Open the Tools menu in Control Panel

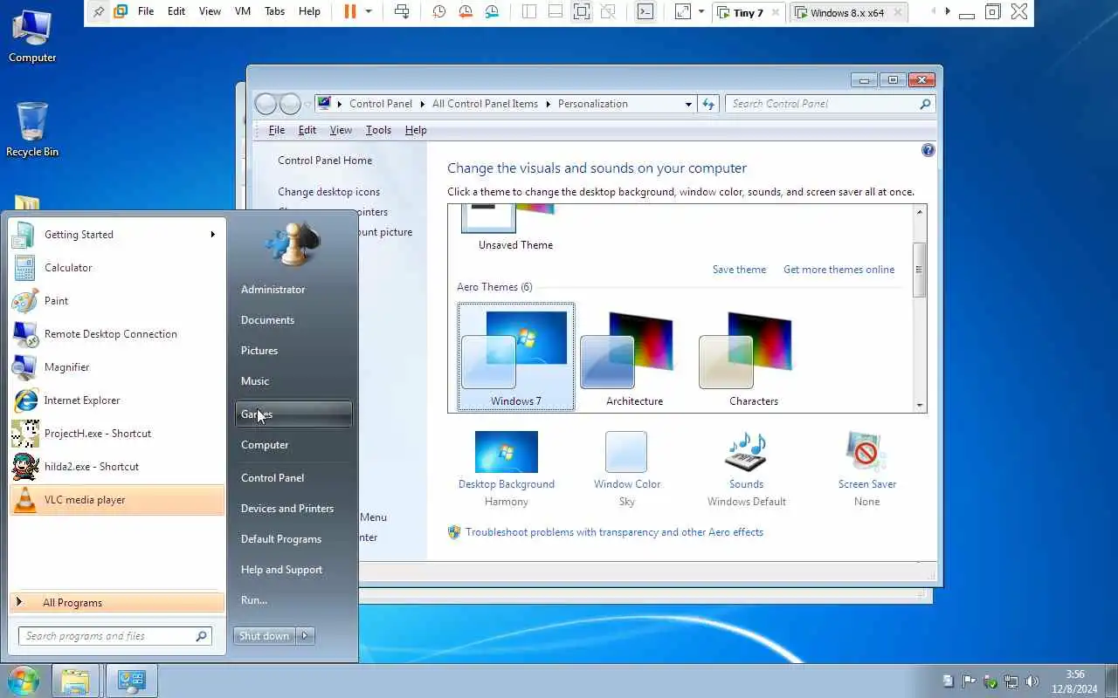(378, 130)
